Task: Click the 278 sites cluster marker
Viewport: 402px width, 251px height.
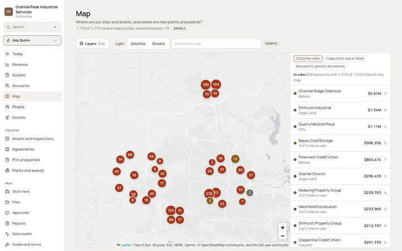Action: point(209,194)
